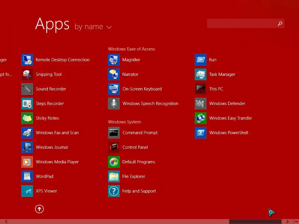Click the search magnifier button
The width and height of the screenshot is (299, 224).
coord(280,23)
